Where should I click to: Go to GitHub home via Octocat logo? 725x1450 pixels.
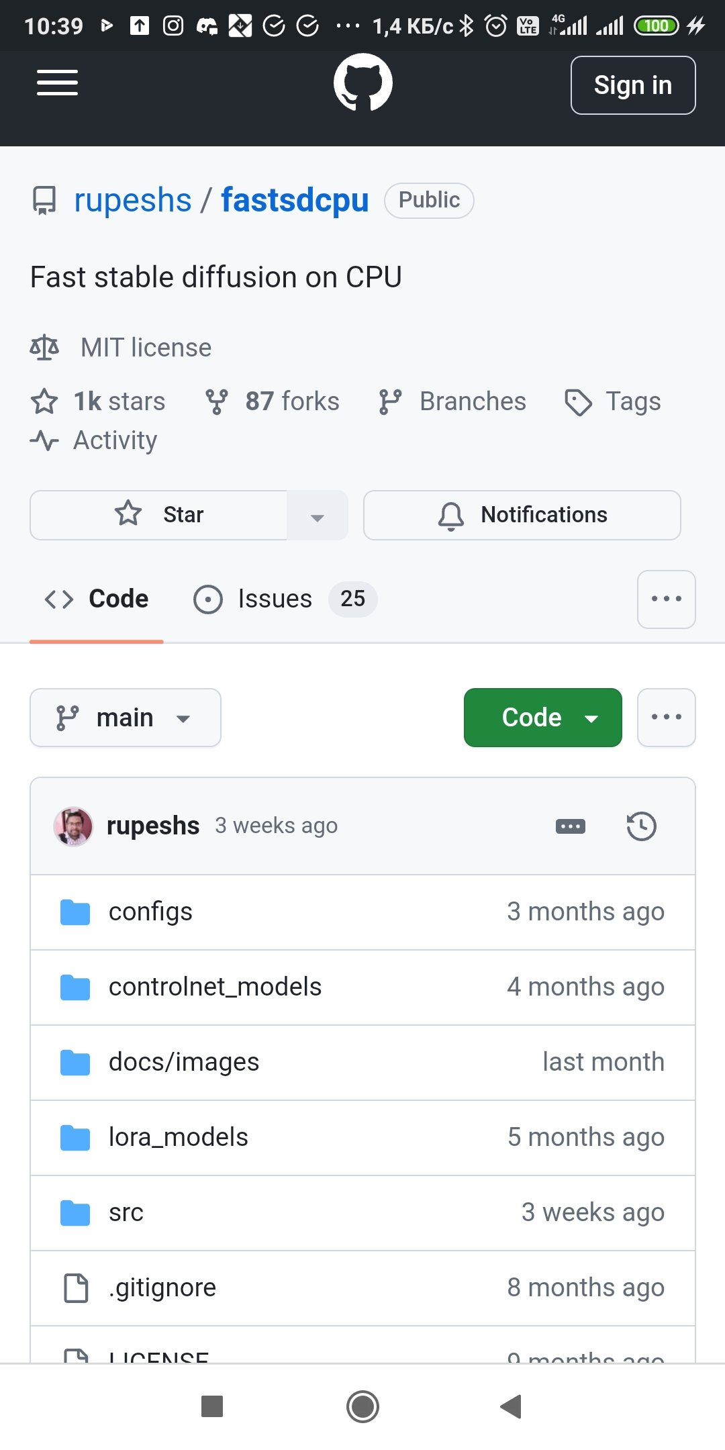click(363, 83)
